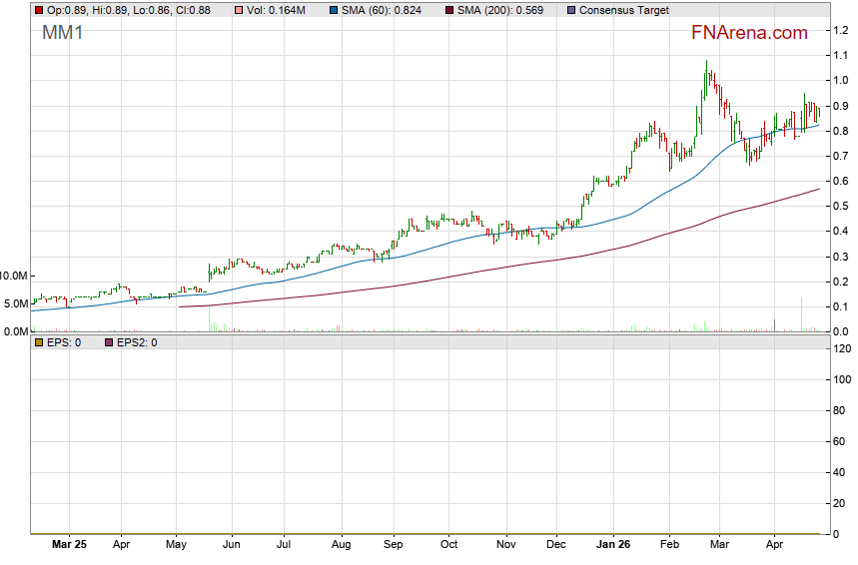Select the MM1 ticker label
This screenshot has width=858, height=565.
tap(64, 33)
